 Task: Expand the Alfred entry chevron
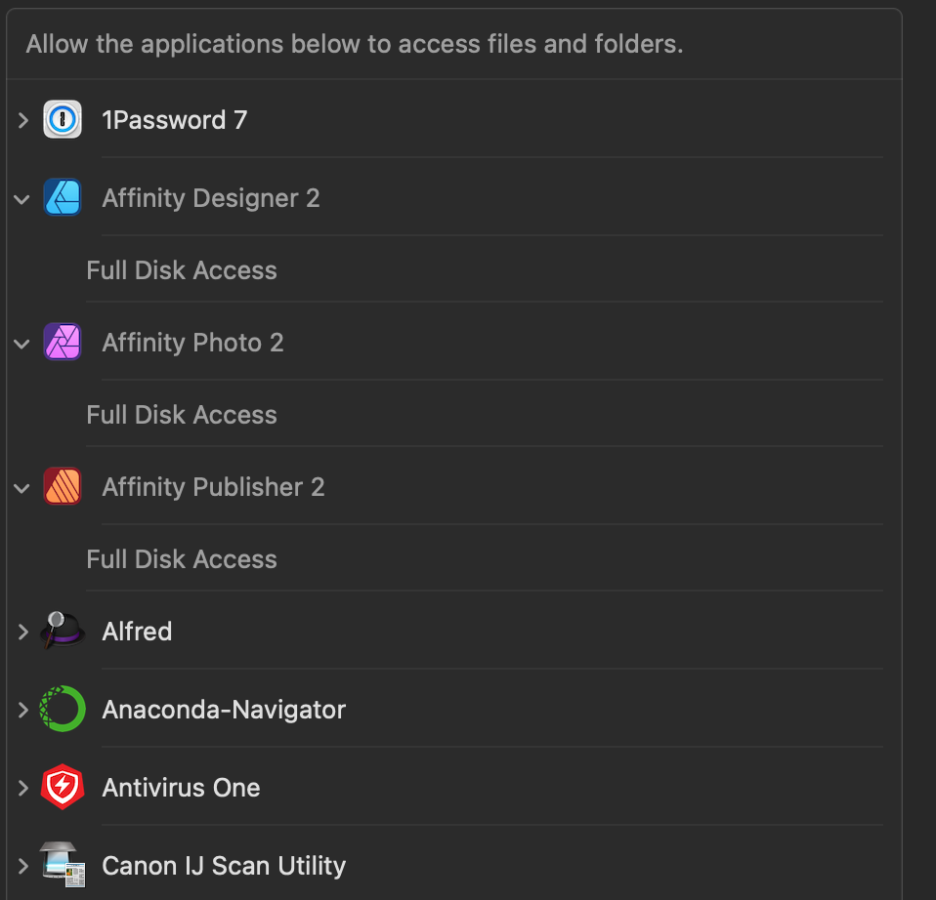(23, 632)
